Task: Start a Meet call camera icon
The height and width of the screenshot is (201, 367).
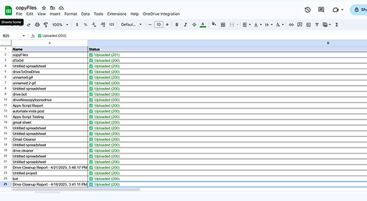Action: tap(336, 10)
